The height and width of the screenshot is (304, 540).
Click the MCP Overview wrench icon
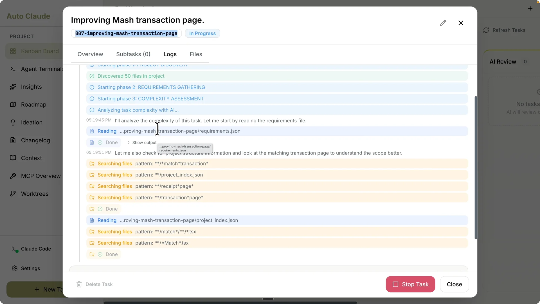pyautogui.click(x=13, y=176)
